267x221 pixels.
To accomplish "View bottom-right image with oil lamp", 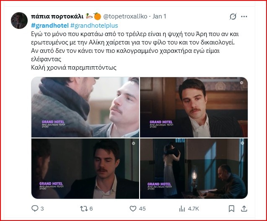I will 194,169.
